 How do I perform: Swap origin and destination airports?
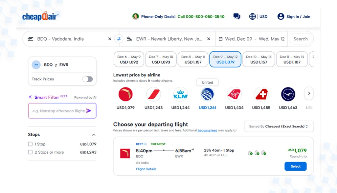click(119, 39)
